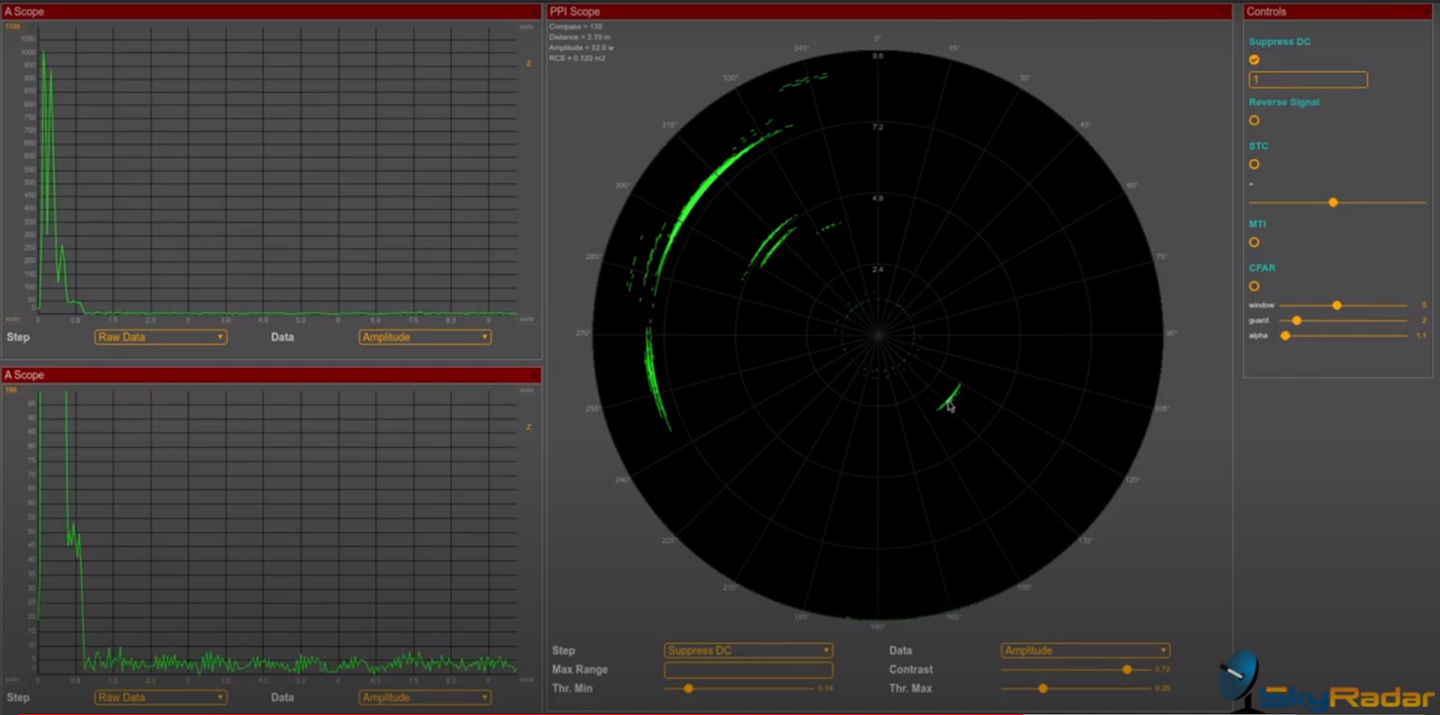The width and height of the screenshot is (1440, 715).
Task: Click the 'Distance = 3.10 m' readout
Action: tap(580, 38)
